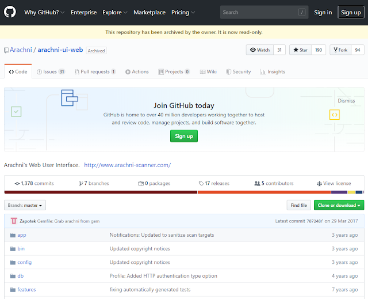This screenshot has height=299, width=368.
Task: View the 31 watchers count
Action: click(279, 50)
